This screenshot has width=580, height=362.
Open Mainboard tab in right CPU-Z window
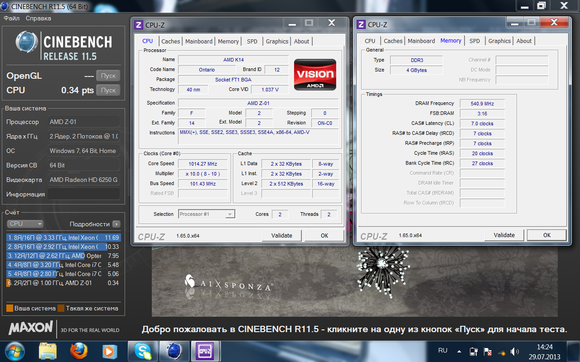pyautogui.click(x=421, y=41)
